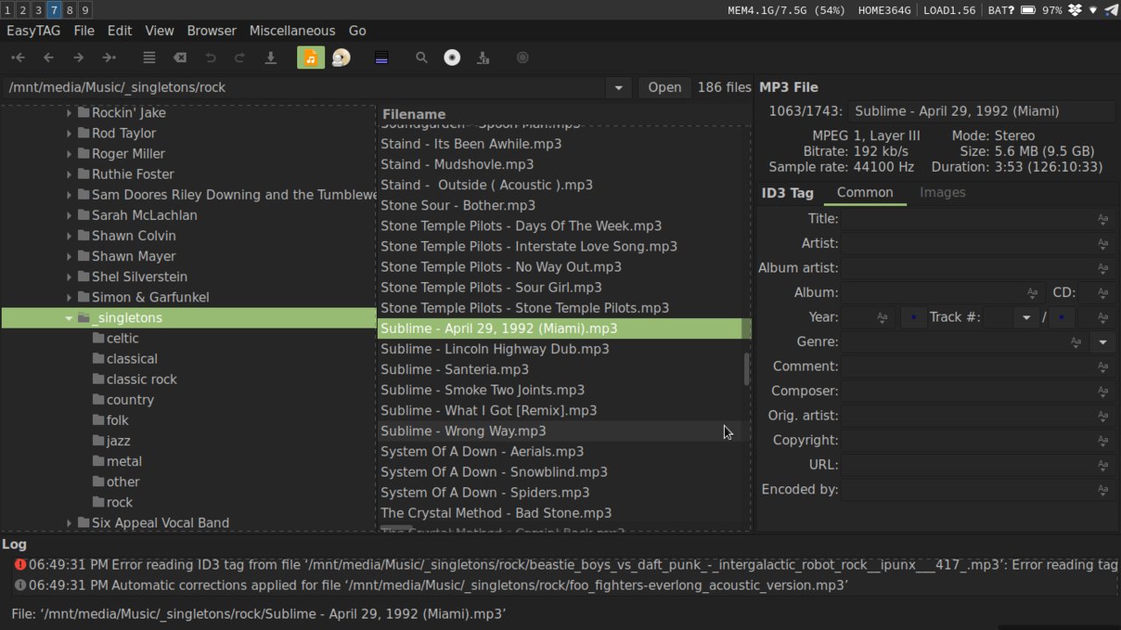Screen dimensions: 1121x630
Task: Save files with the download-arrow icon
Action: click(271, 58)
